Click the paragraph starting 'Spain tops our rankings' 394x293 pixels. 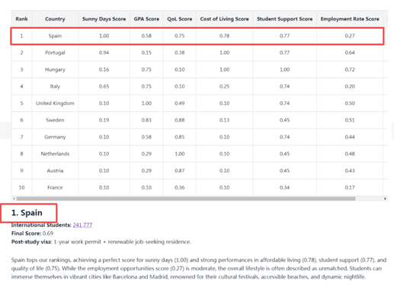pyautogui.click(x=199, y=268)
